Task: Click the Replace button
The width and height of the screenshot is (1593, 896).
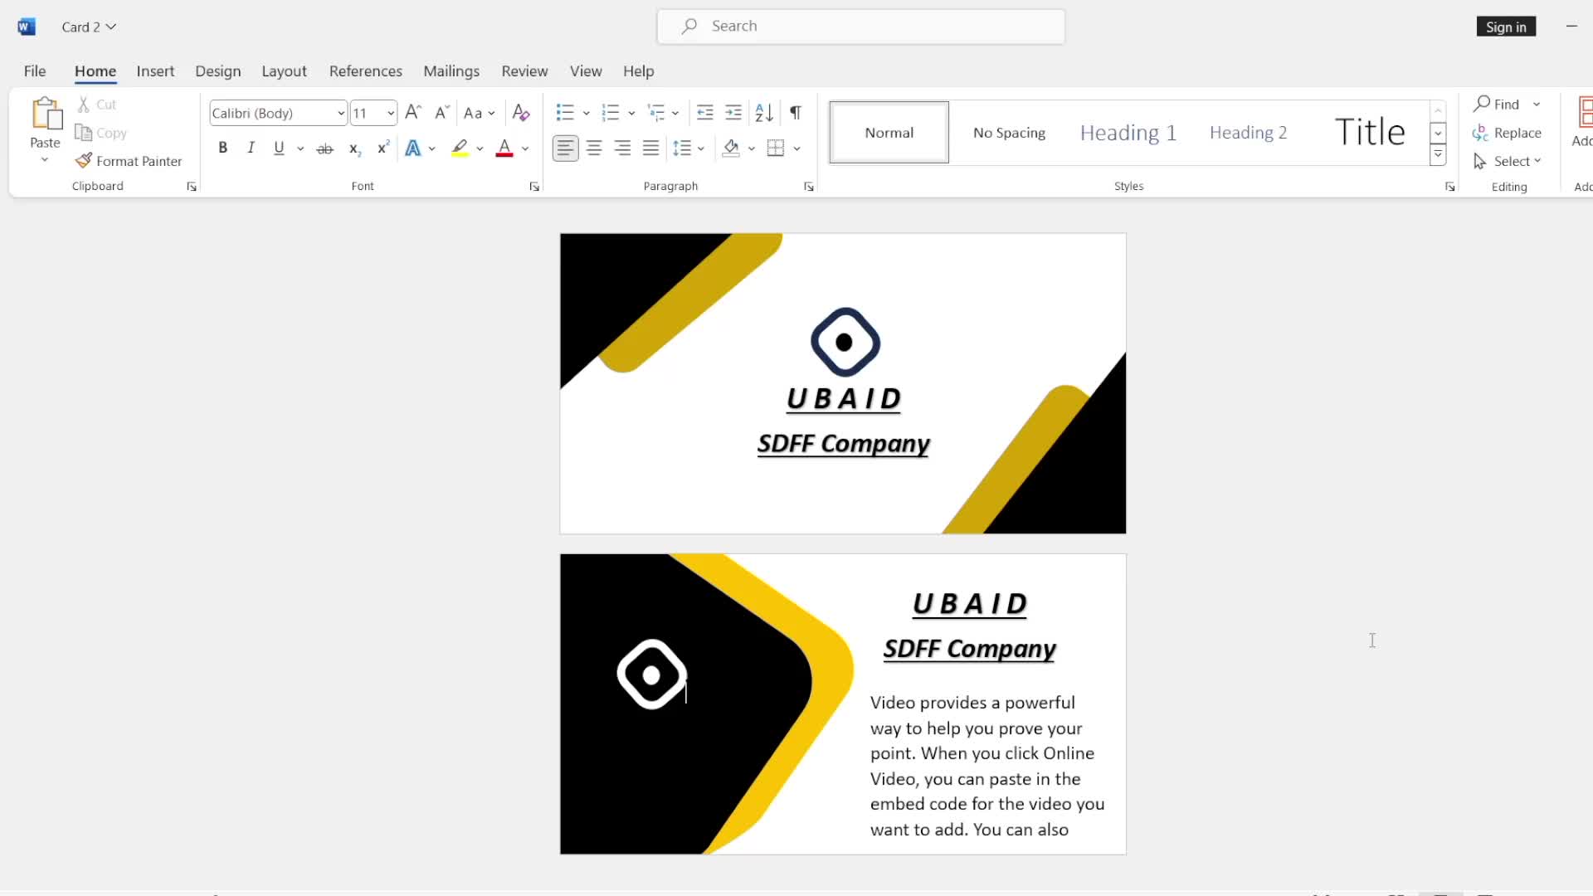Action: (1508, 133)
